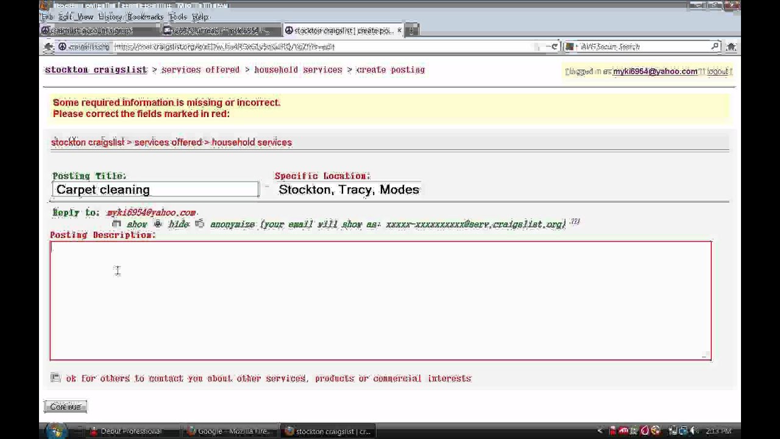Image resolution: width=780 pixels, height=439 pixels.
Task: Reload the page with the refresh icon
Action: click(x=555, y=47)
